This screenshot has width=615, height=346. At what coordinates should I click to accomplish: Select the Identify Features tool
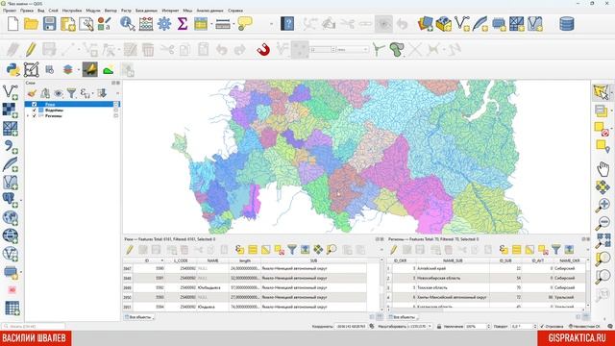[128, 24]
